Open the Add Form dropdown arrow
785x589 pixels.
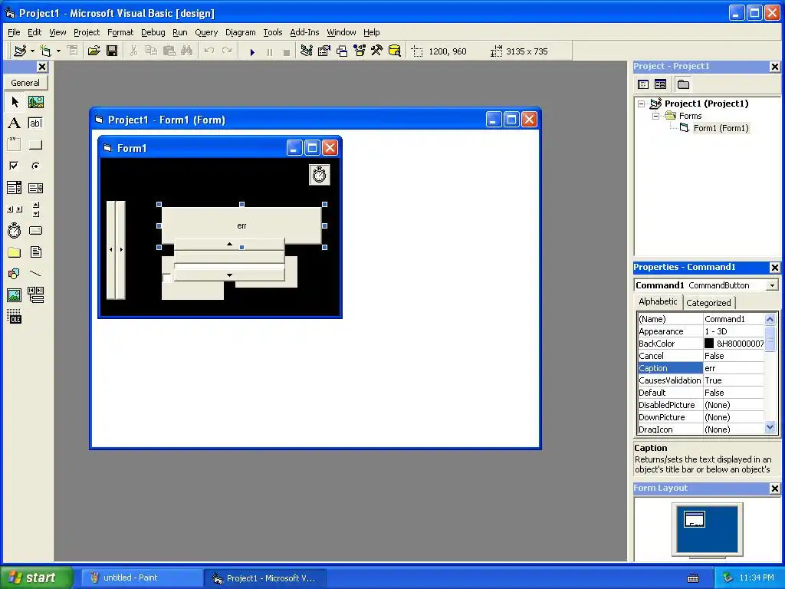[58, 51]
